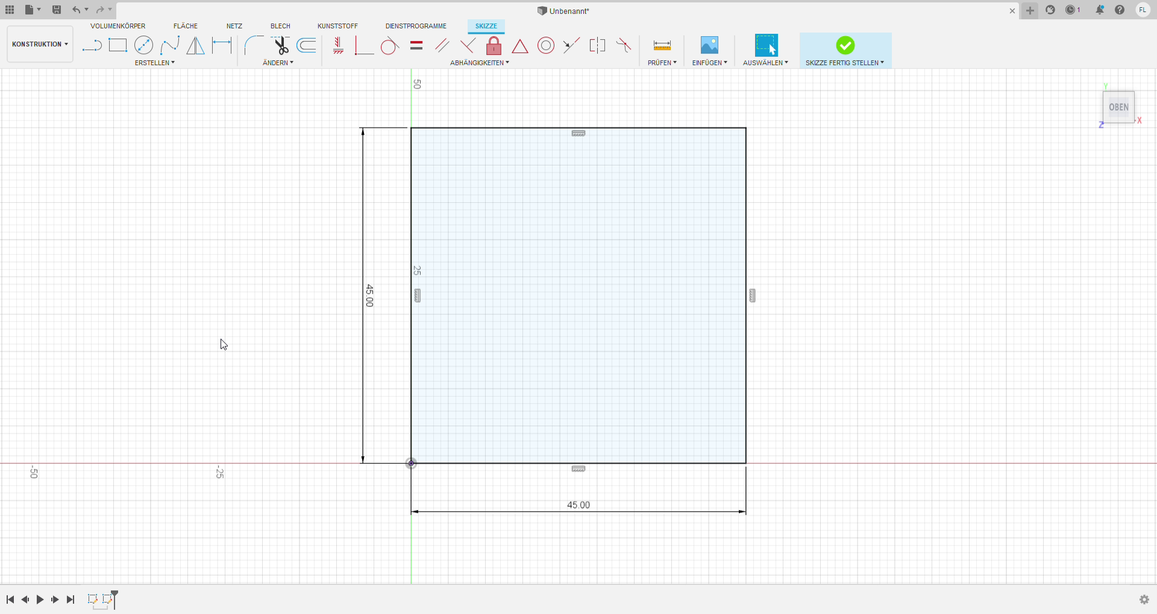Viewport: 1157px width, 614px height.
Task: Open the KONSTRUKTION workspace dropdown
Action: point(40,44)
